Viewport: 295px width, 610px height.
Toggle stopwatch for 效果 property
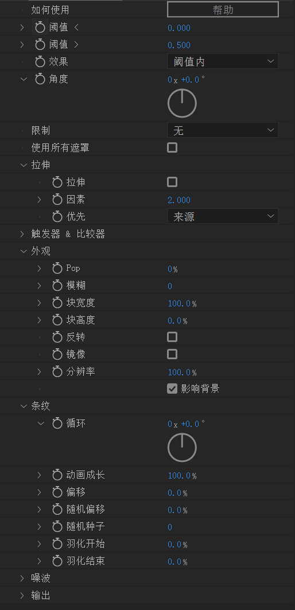pos(40,62)
